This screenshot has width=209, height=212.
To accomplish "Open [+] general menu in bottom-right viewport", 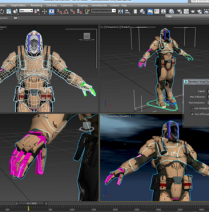I will click(x=102, y=116).
